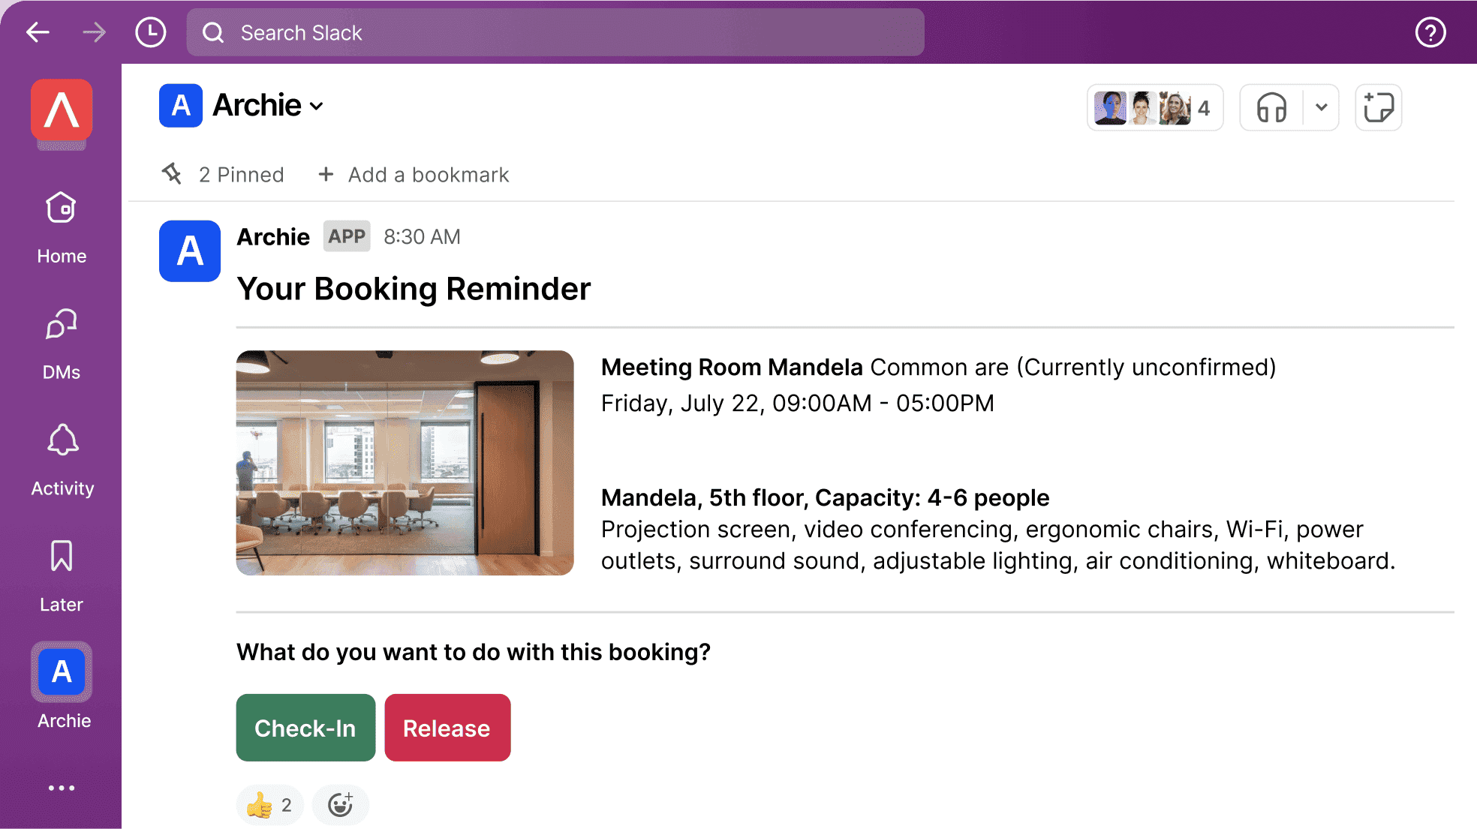This screenshot has height=829, width=1477.
Task: Open the DMs section
Action: (61, 341)
